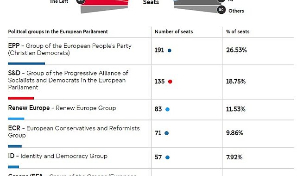Click the ECR blue bar

pyautogui.click(x=15, y=146)
